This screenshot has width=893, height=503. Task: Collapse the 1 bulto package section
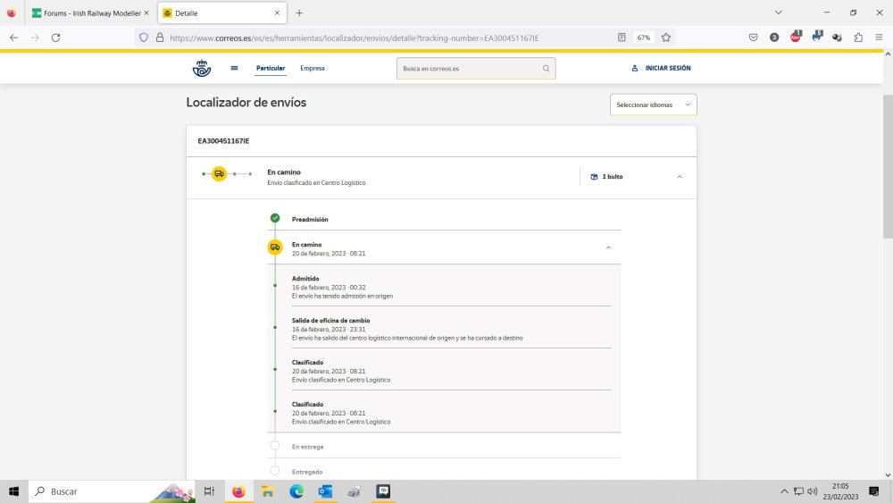tap(680, 177)
